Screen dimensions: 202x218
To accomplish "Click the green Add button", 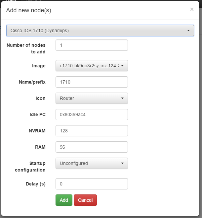I will click(64, 200).
